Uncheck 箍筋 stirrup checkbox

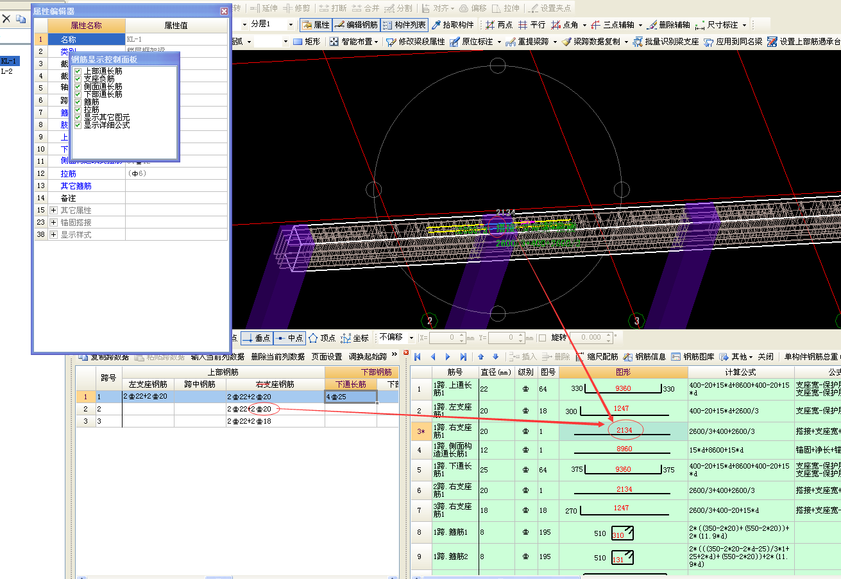click(x=78, y=102)
